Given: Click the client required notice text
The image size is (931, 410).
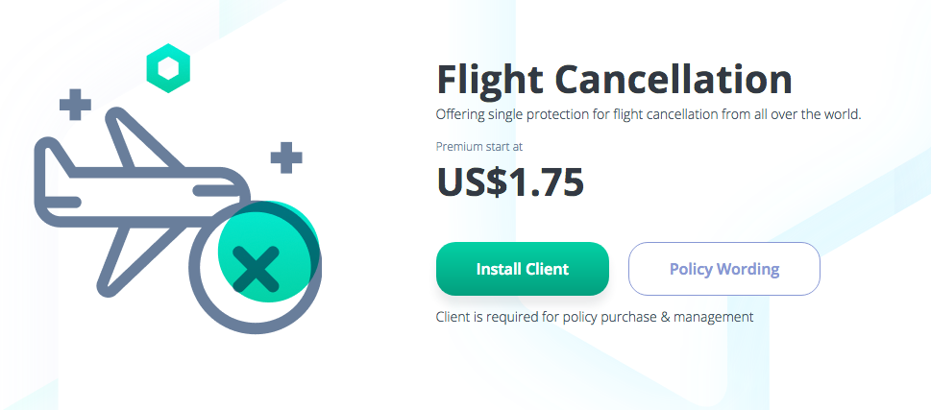Looking at the screenshot, I should pos(594,316).
